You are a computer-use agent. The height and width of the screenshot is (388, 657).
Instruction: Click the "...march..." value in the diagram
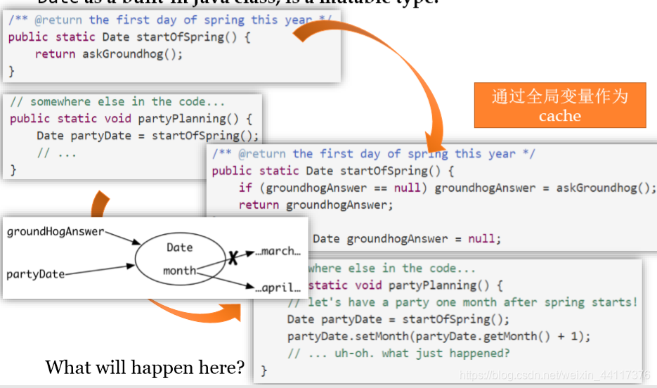[278, 251]
